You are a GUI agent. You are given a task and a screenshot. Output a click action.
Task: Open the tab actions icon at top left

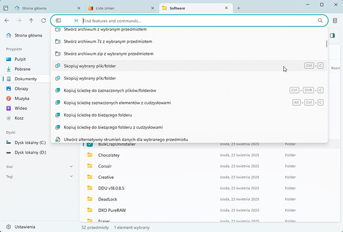6,8
